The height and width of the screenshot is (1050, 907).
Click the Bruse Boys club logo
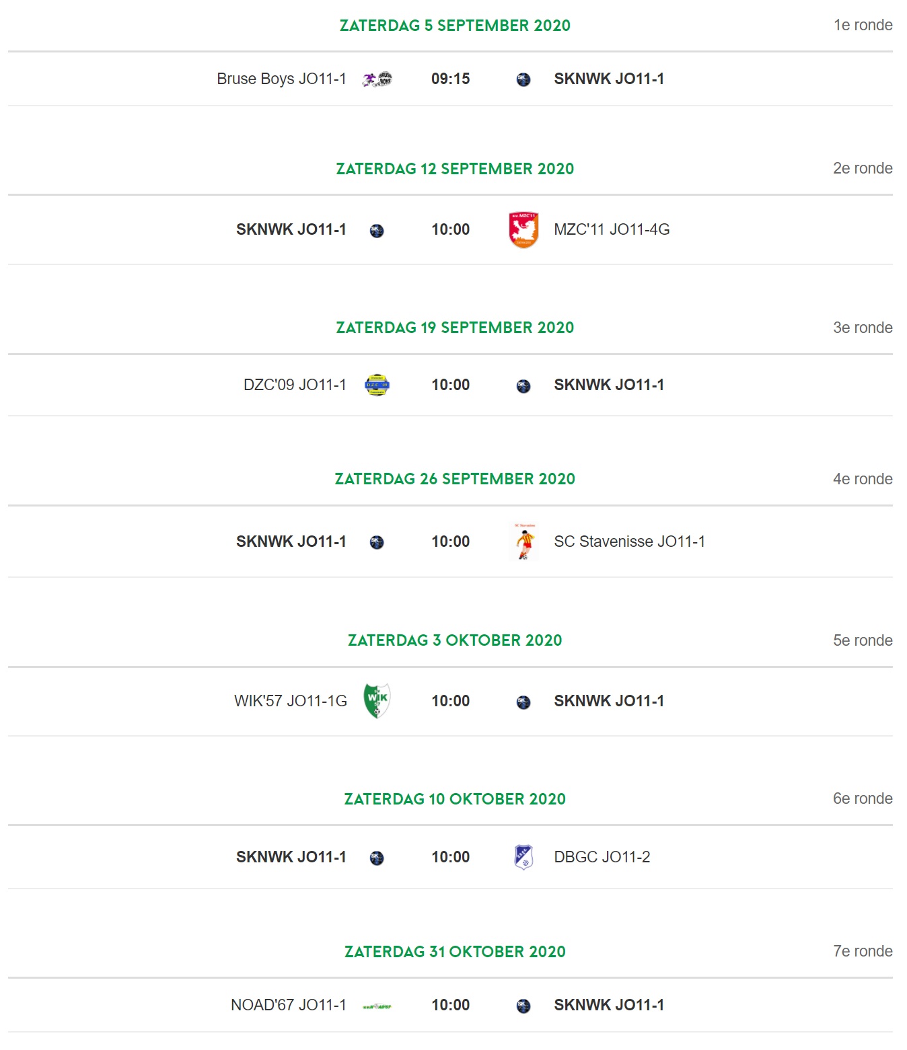click(377, 79)
